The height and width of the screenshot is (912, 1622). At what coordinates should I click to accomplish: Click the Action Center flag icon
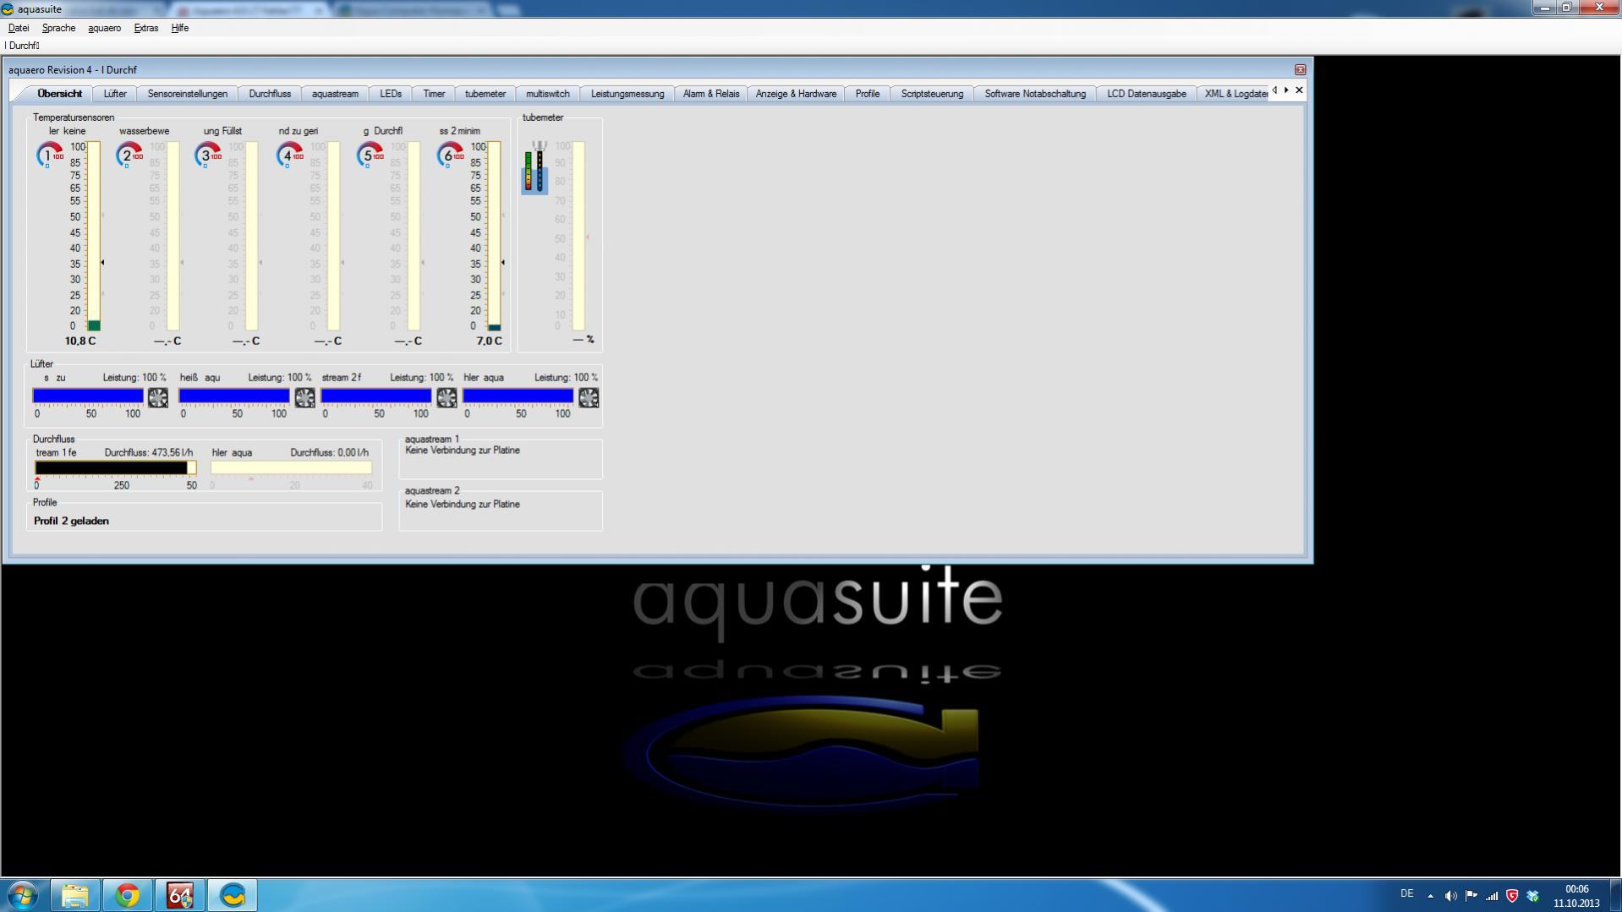click(1471, 896)
